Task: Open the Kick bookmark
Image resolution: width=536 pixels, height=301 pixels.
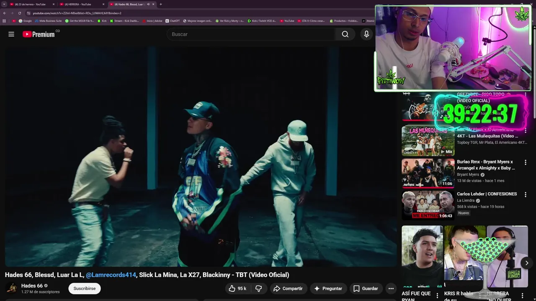Action: [x=102, y=21]
